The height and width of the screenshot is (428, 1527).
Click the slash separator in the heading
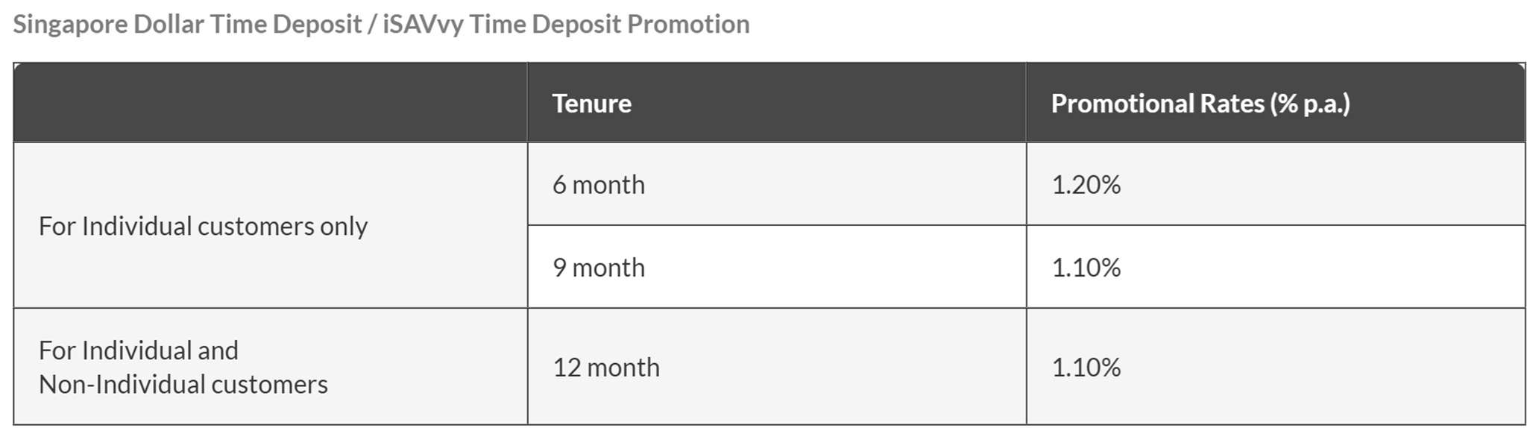point(371,25)
